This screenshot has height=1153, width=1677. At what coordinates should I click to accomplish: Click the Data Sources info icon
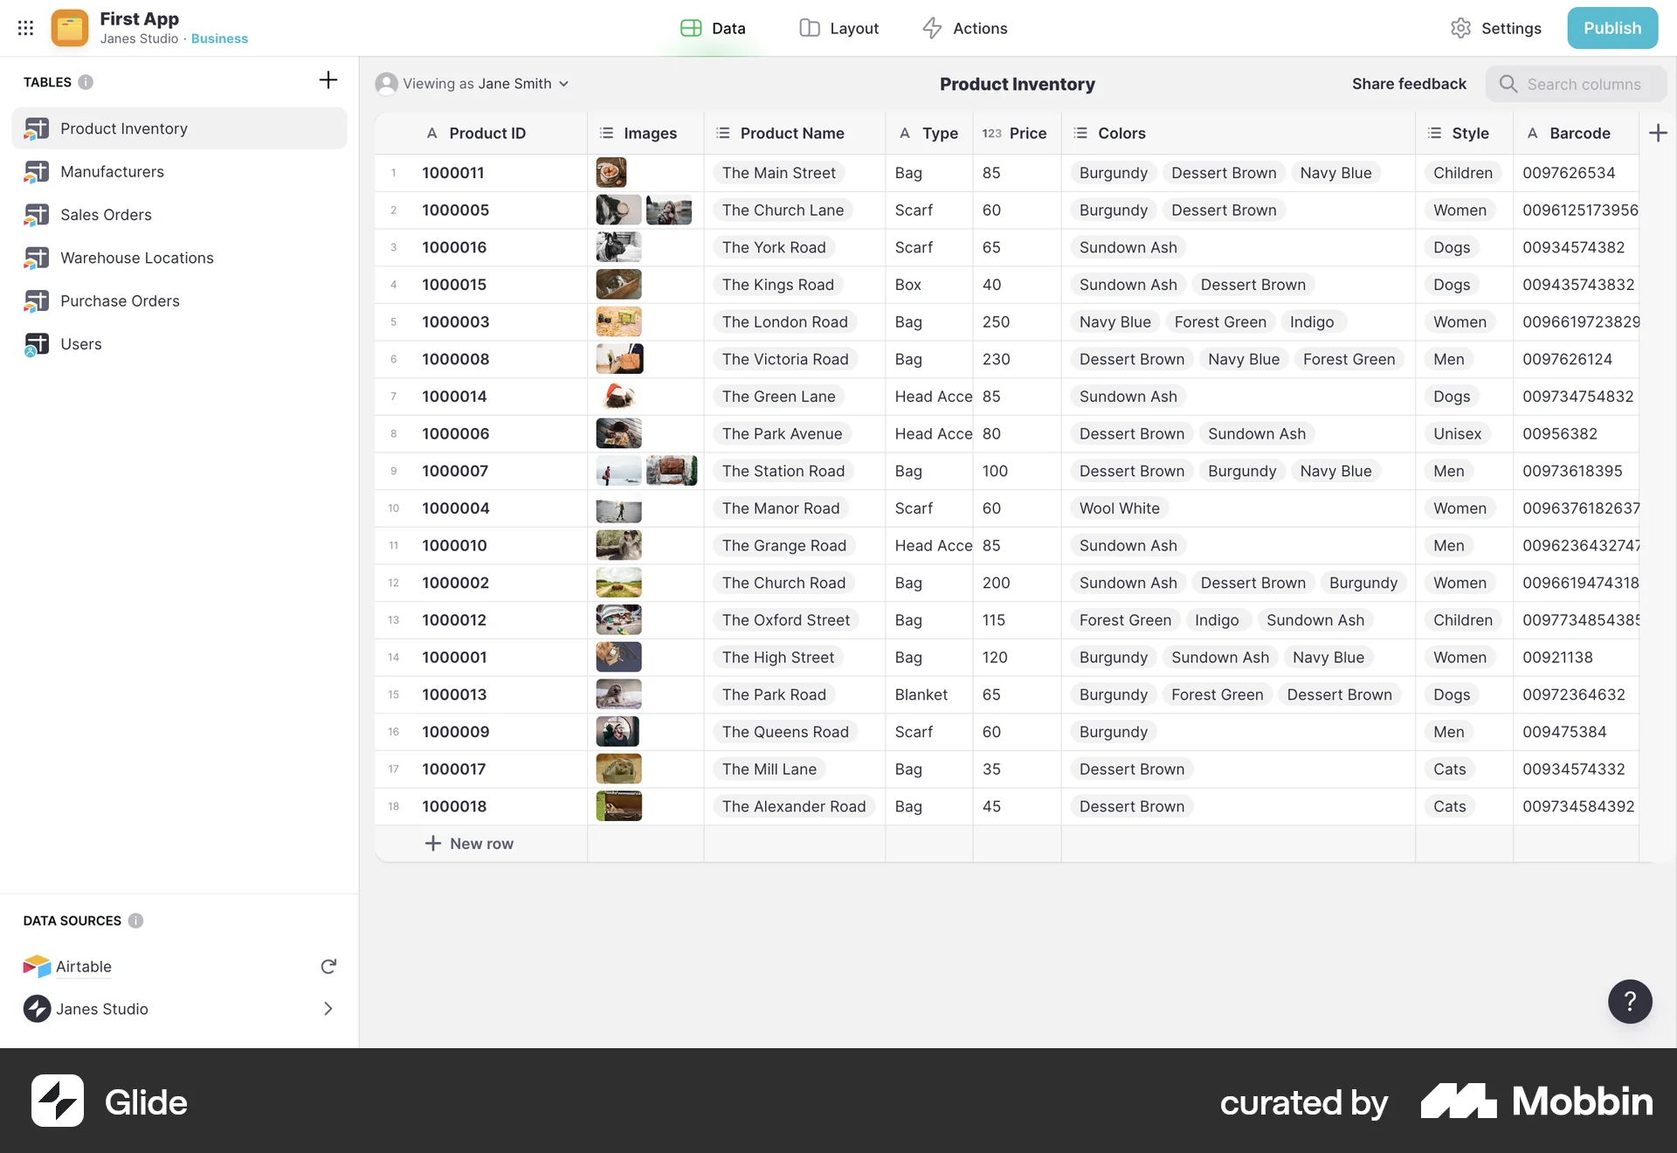point(135,921)
